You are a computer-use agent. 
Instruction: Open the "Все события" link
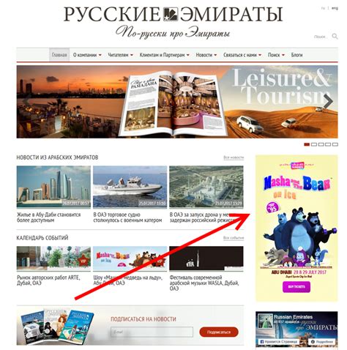point(234,238)
